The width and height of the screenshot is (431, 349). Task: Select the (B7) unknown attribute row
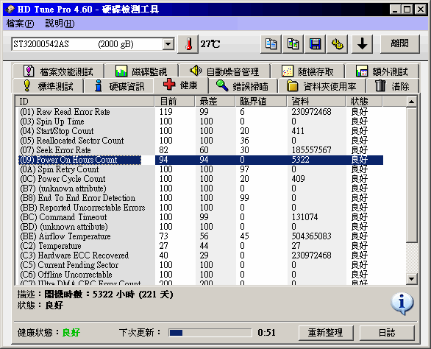pyautogui.click(x=201, y=188)
